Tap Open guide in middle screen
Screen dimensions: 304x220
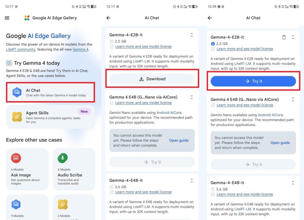tap(179, 140)
